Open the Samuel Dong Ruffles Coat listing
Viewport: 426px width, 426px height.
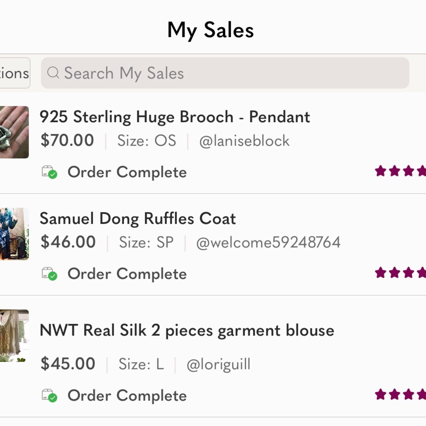(138, 219)
